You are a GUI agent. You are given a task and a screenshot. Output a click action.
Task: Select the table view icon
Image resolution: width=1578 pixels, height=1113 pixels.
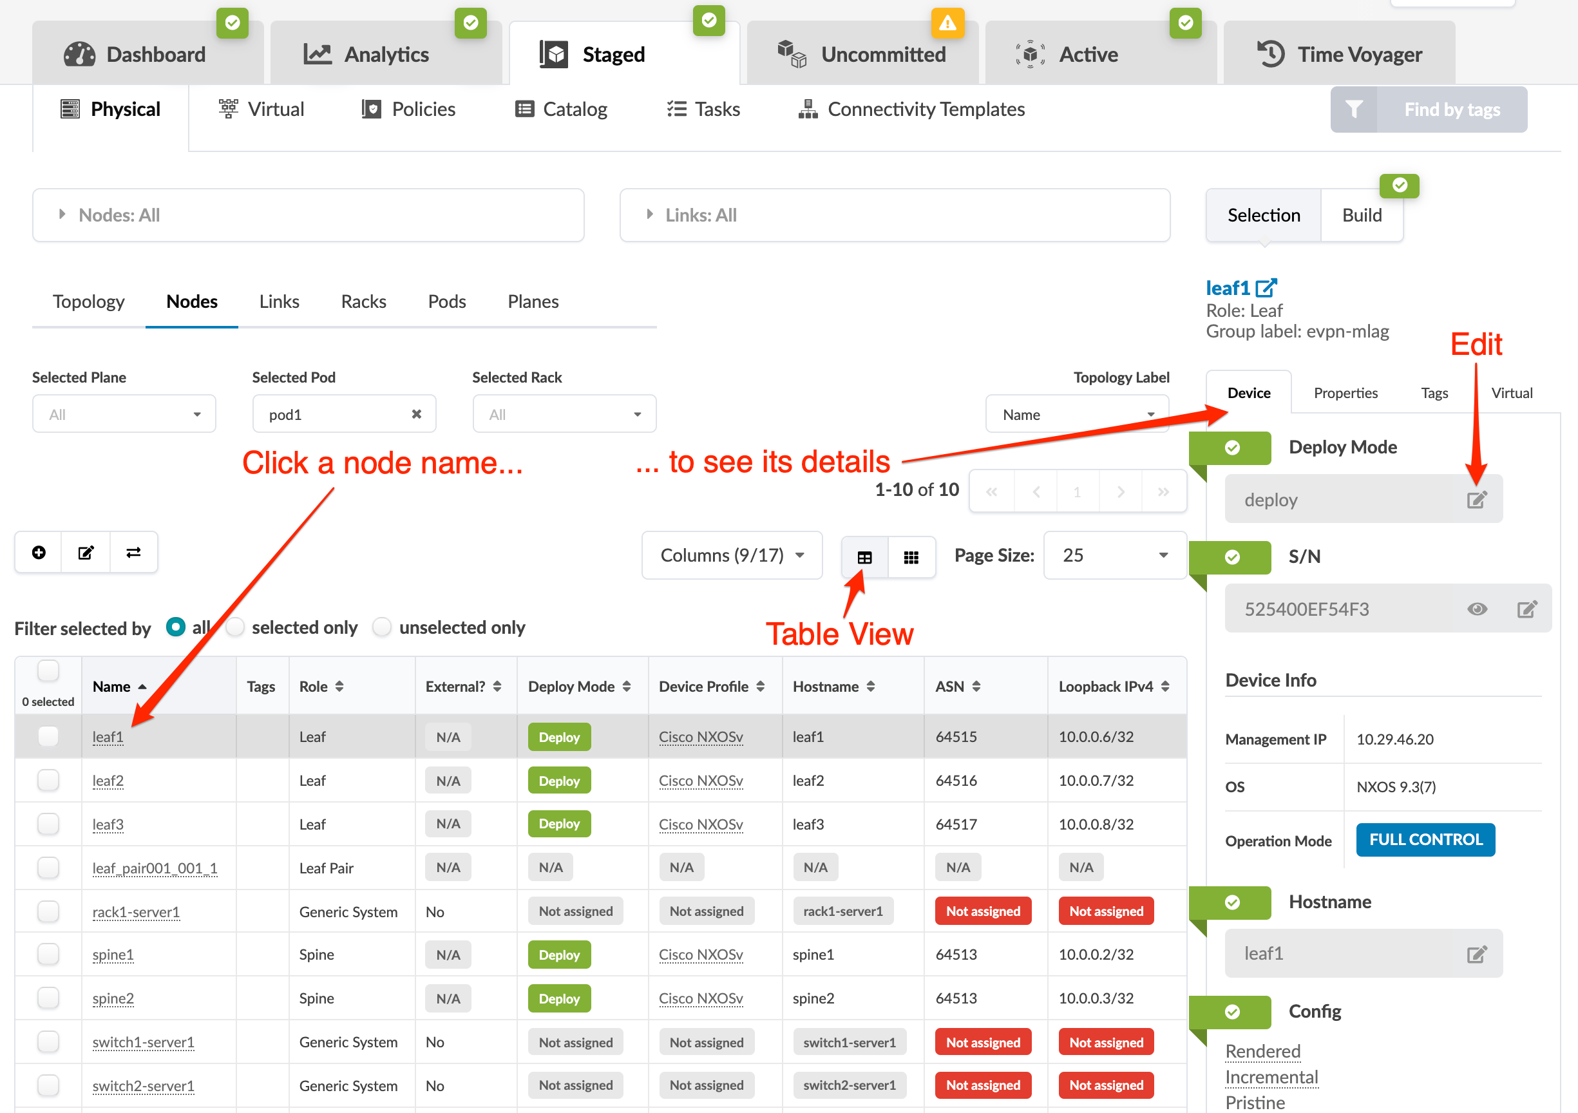(864, 557)
